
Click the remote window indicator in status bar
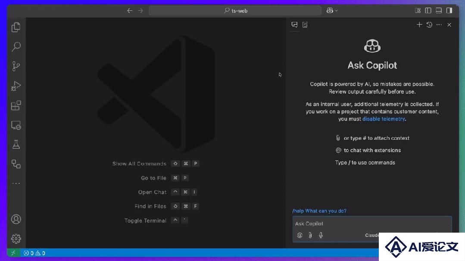(x=13, y=253)
